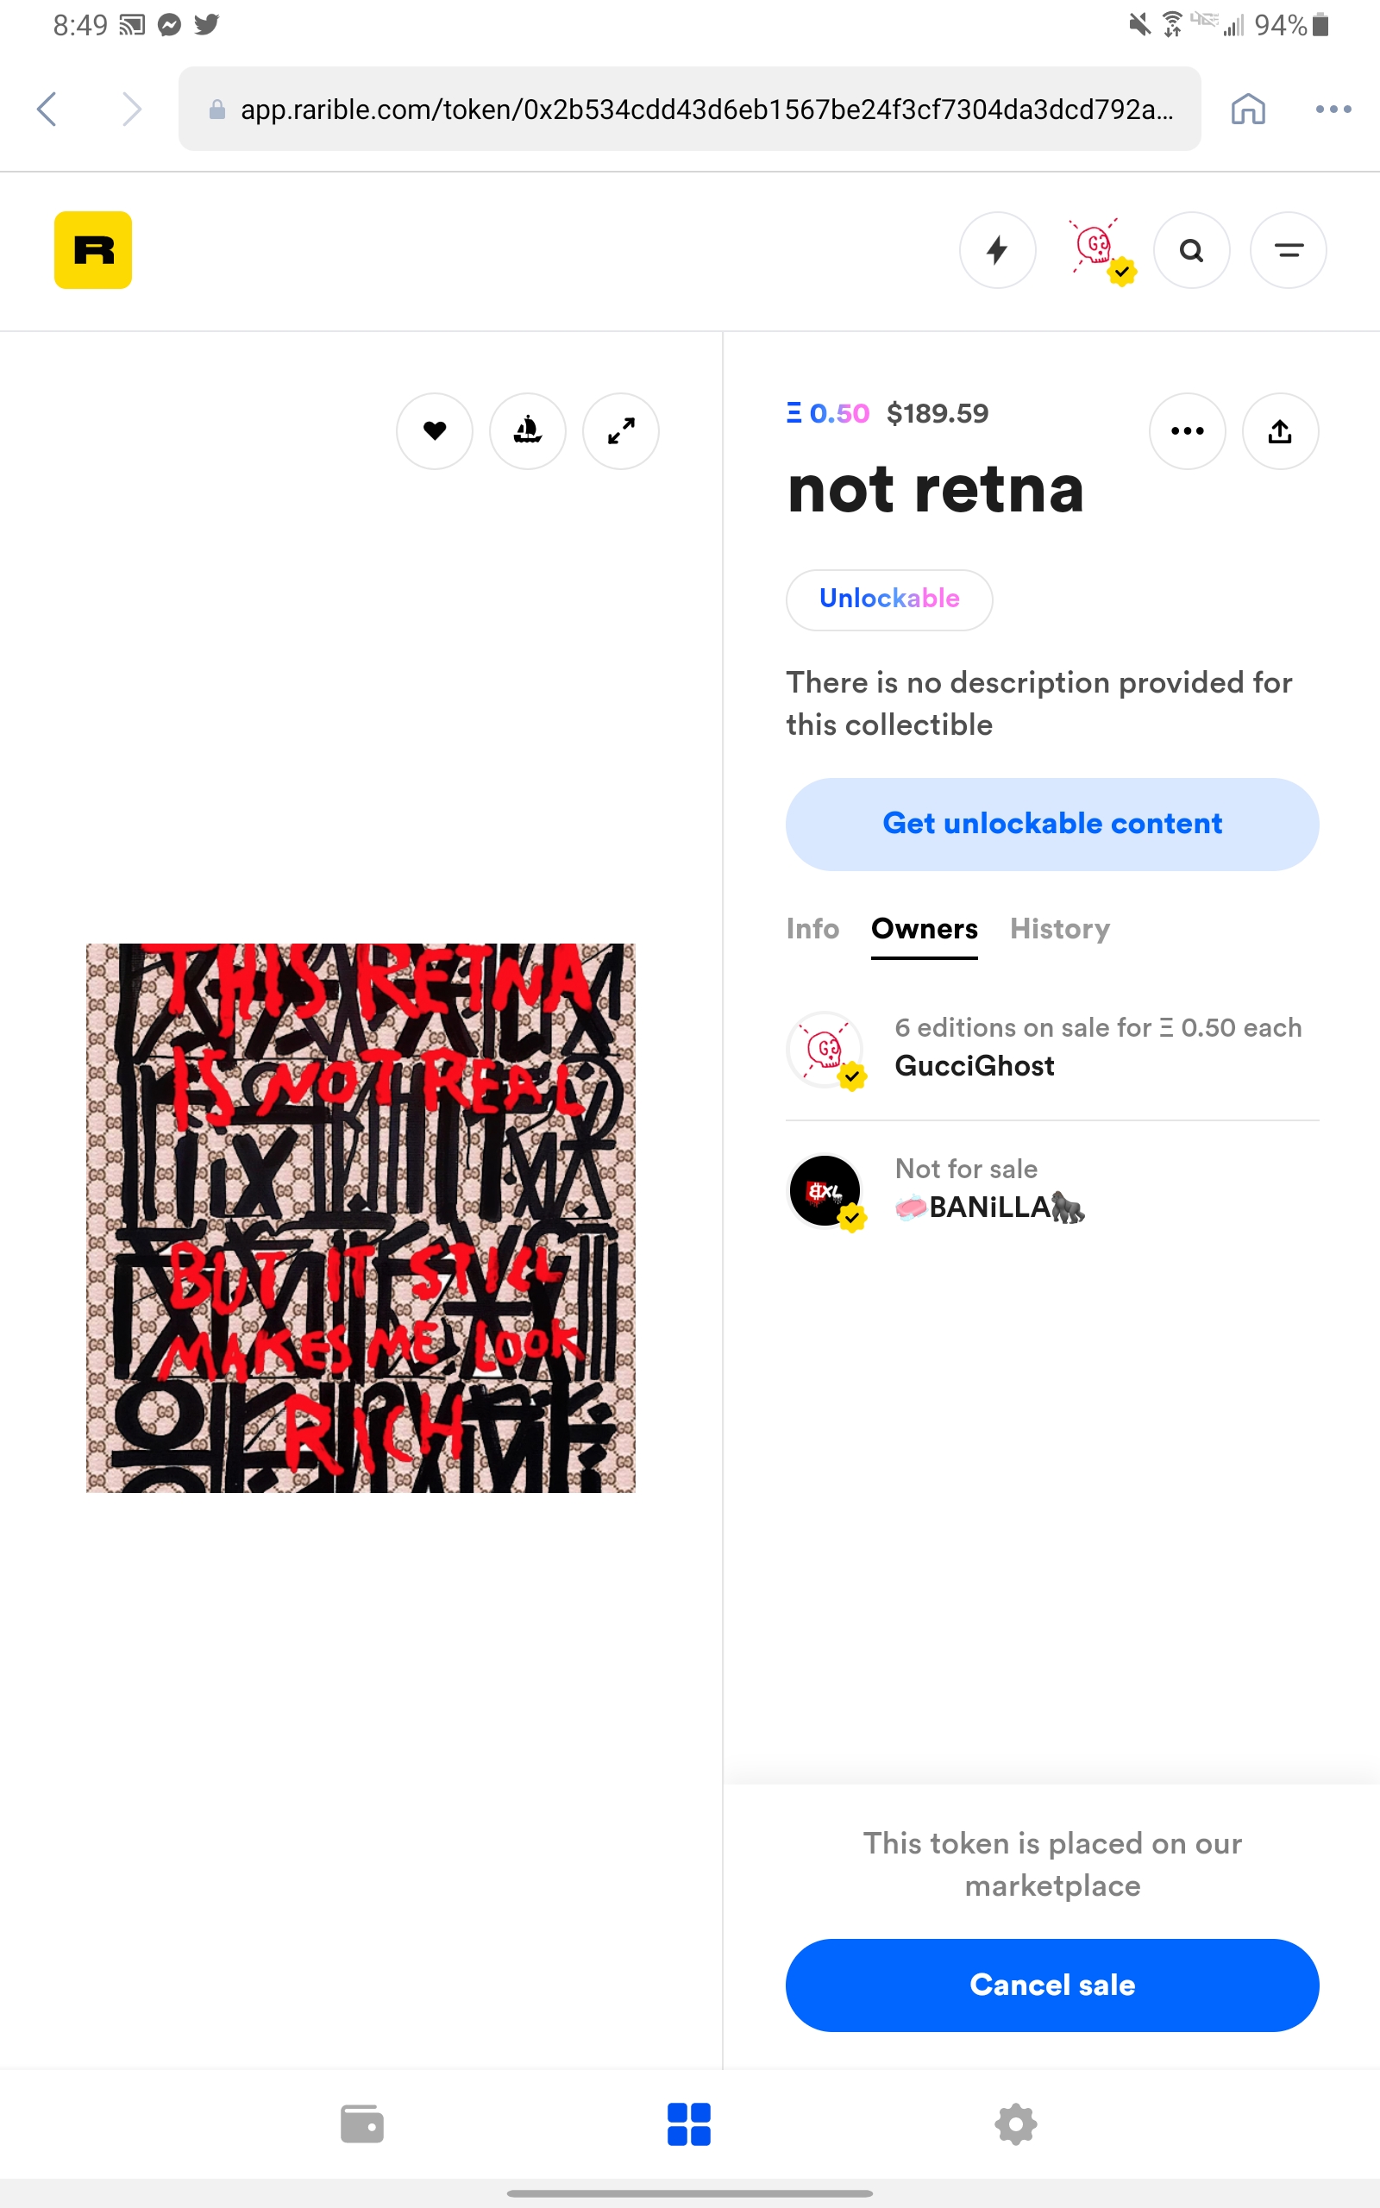Expand the artwork to fullscreen
This screenshot has height=2208, width=1380.
pos(621,430)
